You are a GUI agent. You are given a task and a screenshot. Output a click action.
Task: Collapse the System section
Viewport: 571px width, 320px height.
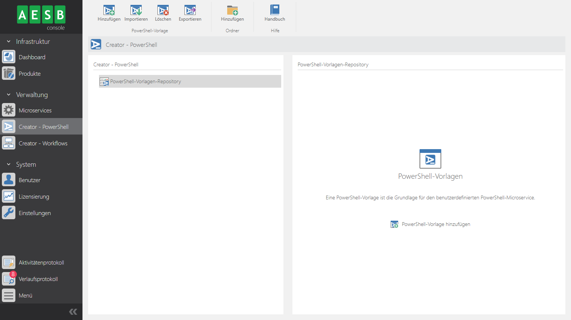(9, 164)
